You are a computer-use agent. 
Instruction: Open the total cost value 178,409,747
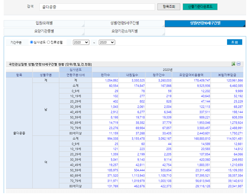point(202,81)
